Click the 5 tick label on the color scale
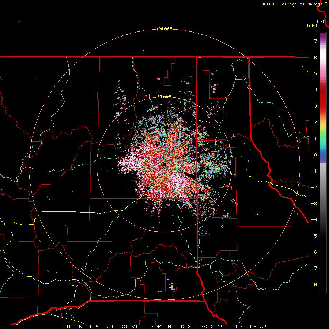Screen dimensions: 329x329 [x=315, y=73]
